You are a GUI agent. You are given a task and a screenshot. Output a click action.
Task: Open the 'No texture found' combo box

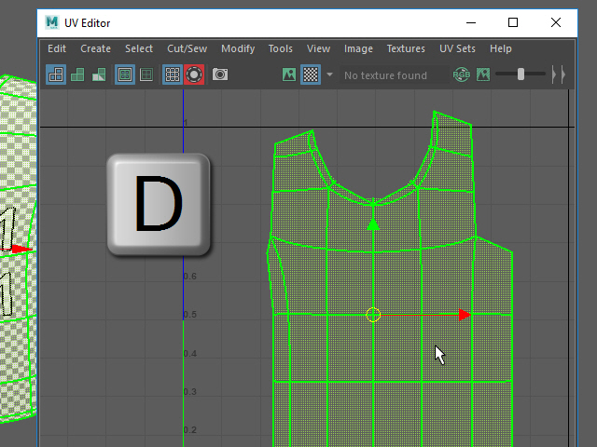tap(385, 75)
